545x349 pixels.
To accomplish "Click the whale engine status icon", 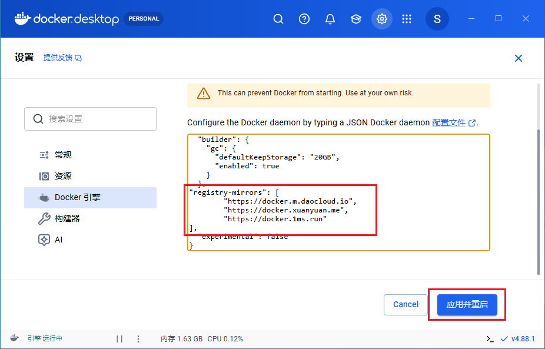I will coord(14,338).
